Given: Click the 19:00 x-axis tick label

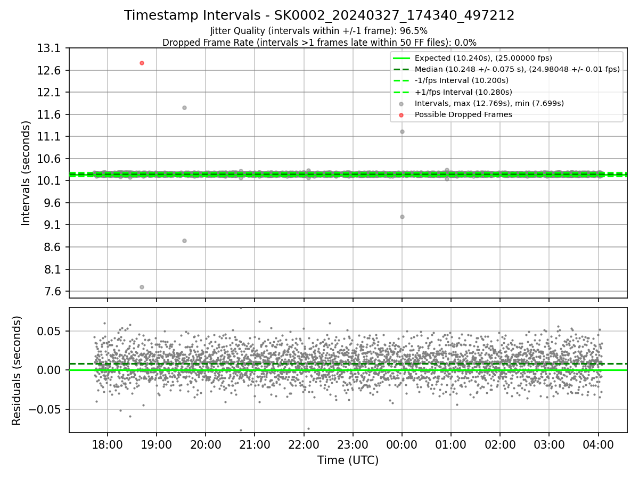Looking at the screenshot, I should point(157,445).
